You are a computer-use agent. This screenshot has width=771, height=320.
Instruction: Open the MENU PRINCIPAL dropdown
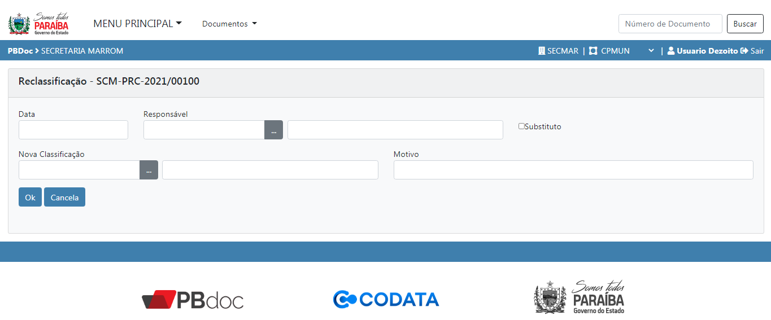pyautogui.click(x=137, y=24)
